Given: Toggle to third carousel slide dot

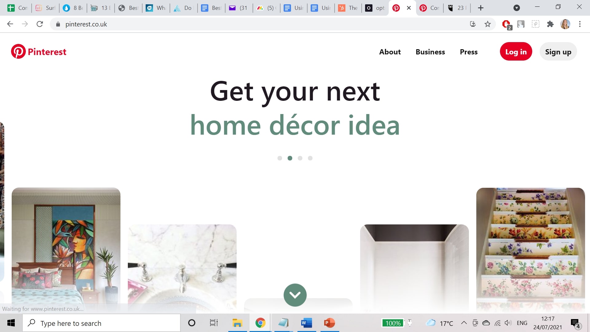Looking at the screenshot, I should (300, 158).
